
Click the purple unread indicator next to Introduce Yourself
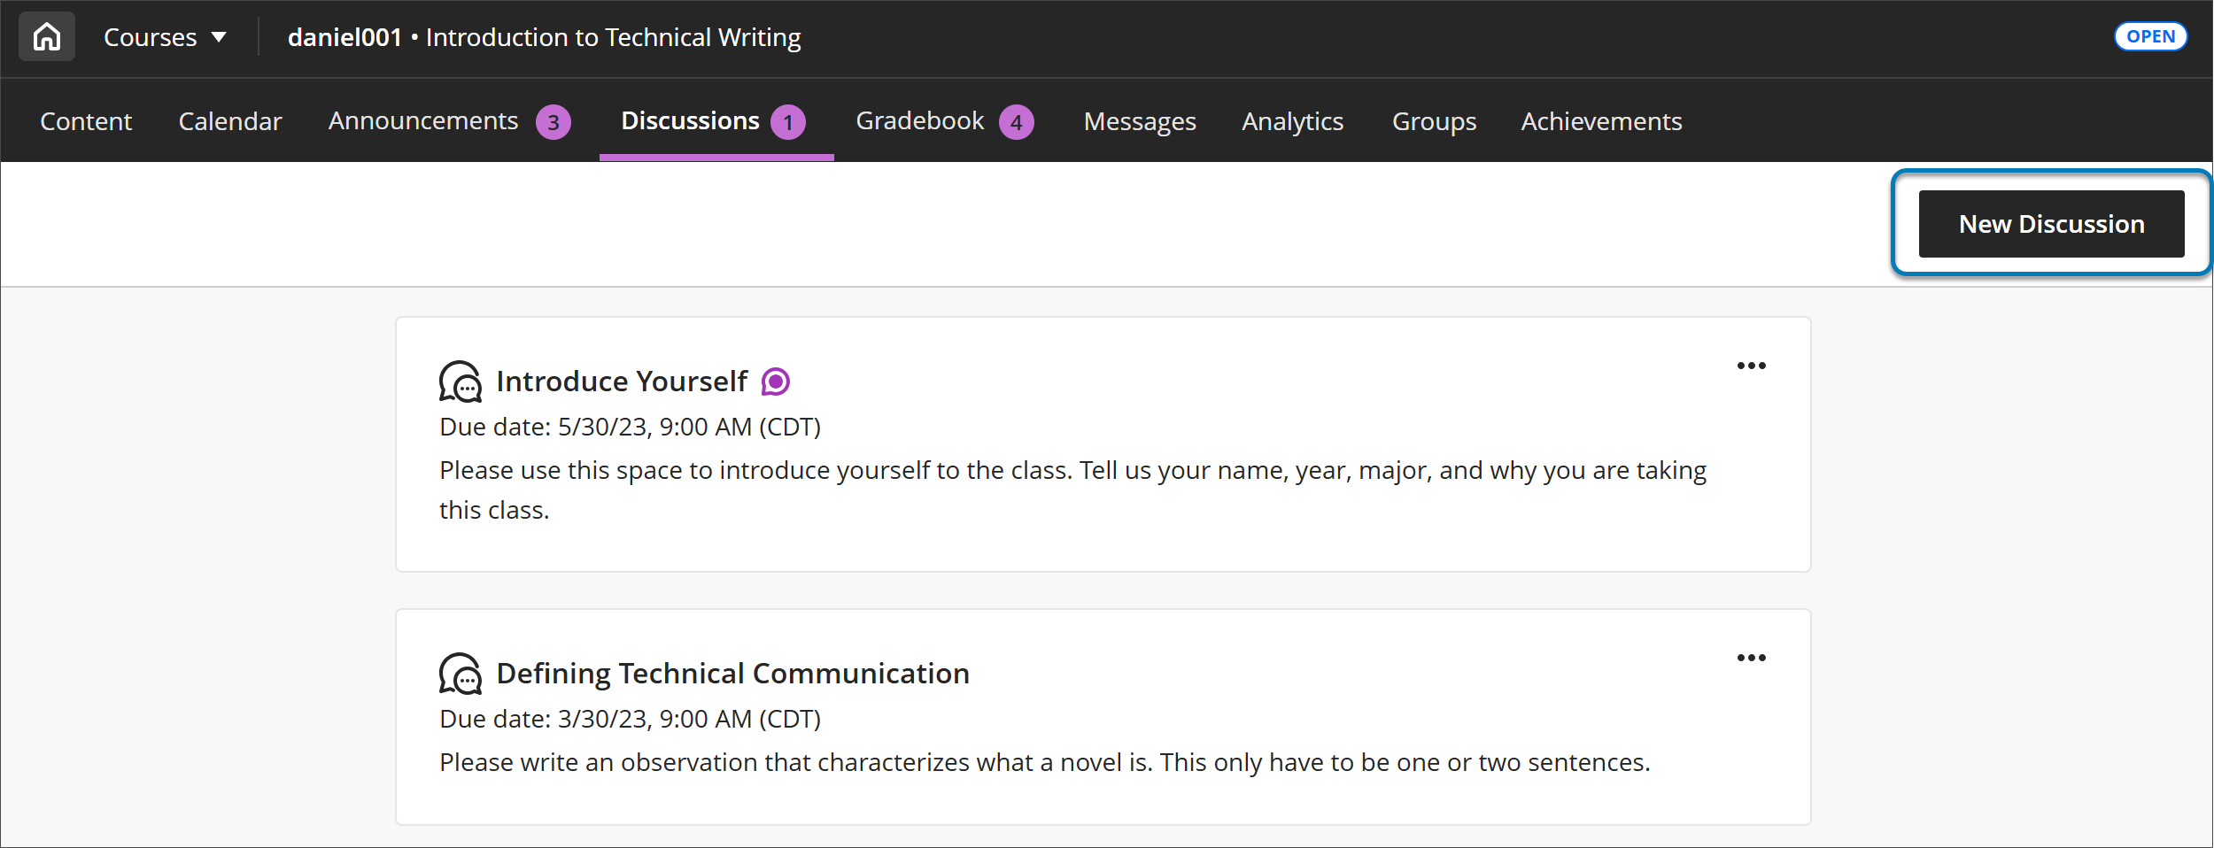(x=775, y=382)
